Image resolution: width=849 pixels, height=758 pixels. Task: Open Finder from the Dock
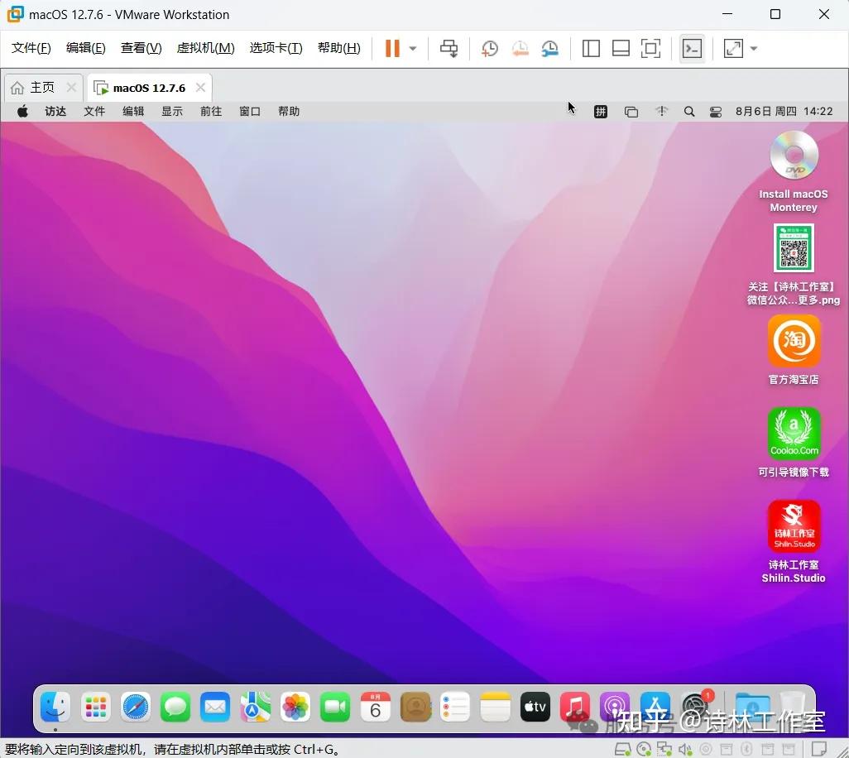55,707
